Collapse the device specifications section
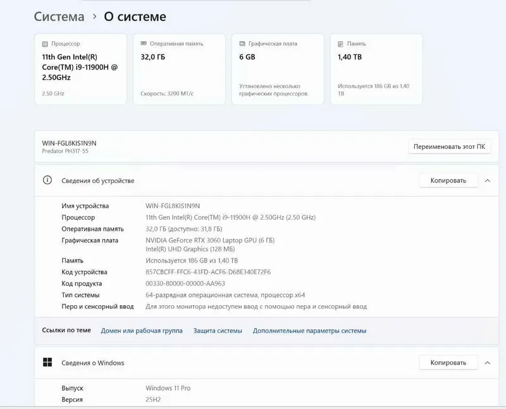 (x=487, y=180)
